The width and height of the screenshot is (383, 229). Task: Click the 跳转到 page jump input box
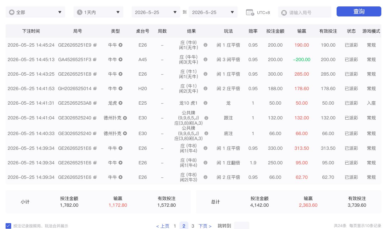pos(242,226)
